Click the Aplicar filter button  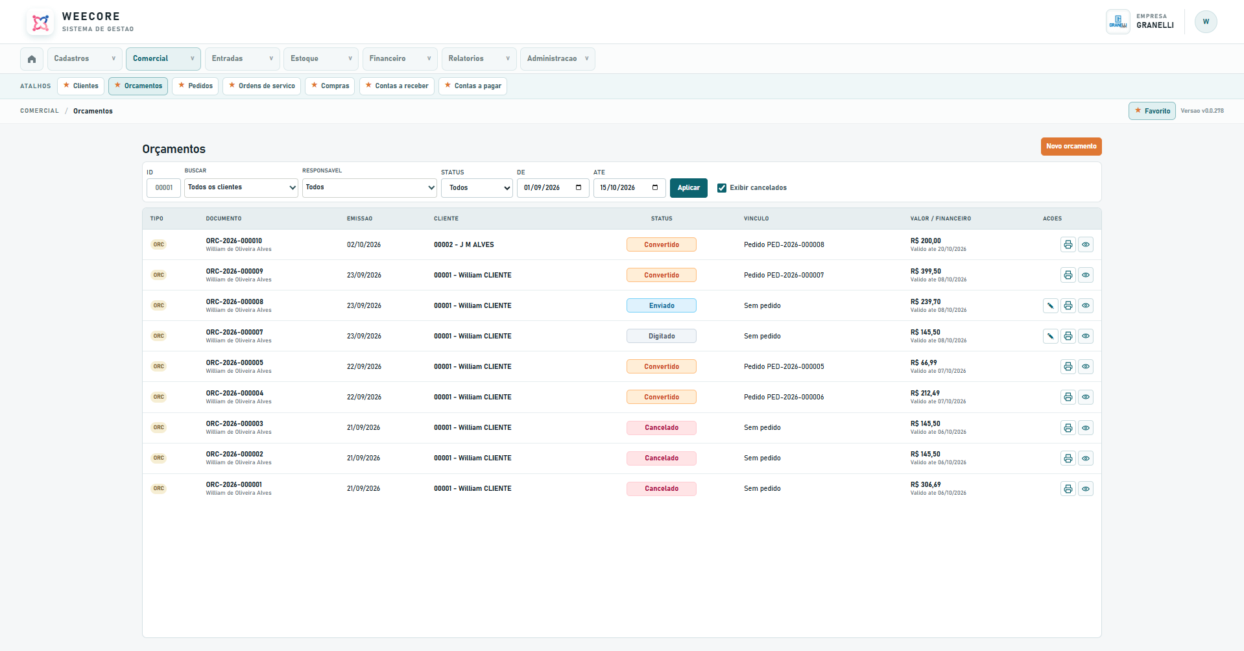pyautogui.click(x=688, y=188)
